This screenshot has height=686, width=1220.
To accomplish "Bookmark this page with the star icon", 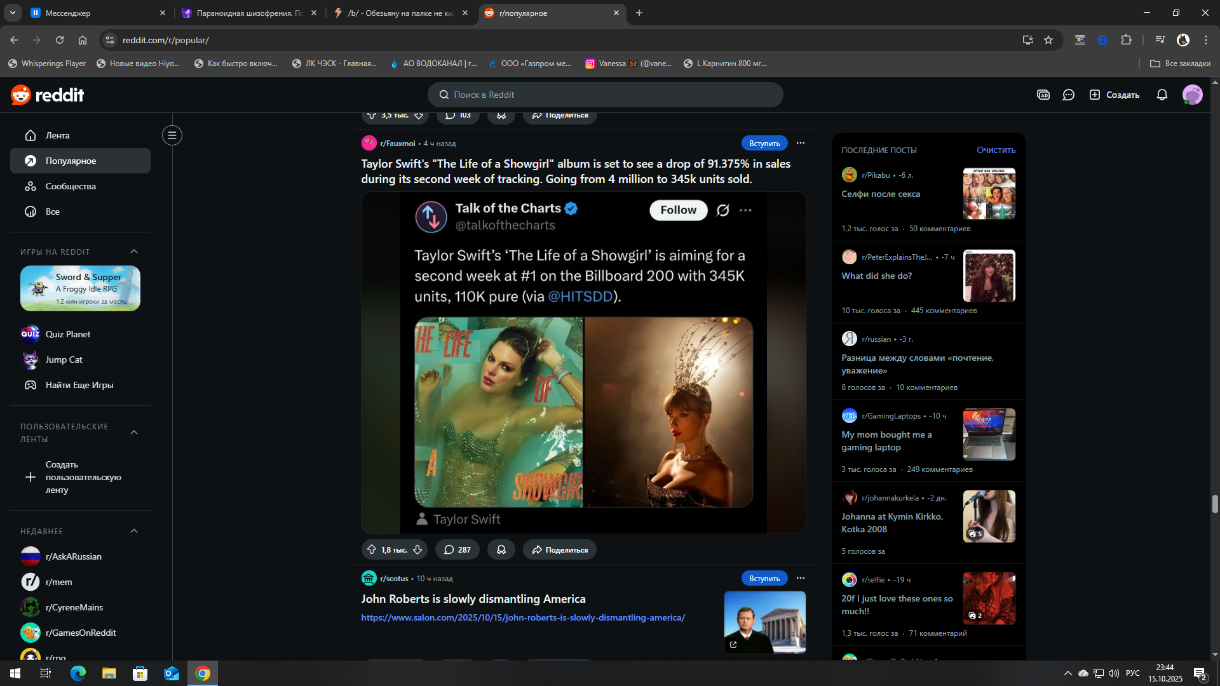I will [x=1048, y=40].
